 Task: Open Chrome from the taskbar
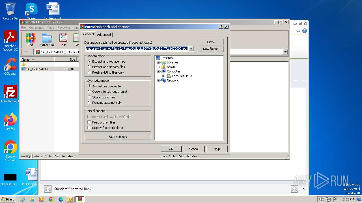click(x=51, y=199)
